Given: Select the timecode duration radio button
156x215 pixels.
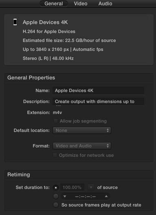Looking at the screenshot, I should pyautogui.click(x=56, y=196).
